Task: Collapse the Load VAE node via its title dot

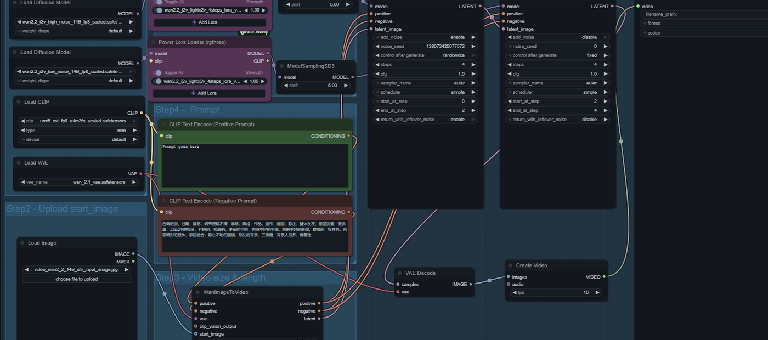Action: (x=18, y=163)
